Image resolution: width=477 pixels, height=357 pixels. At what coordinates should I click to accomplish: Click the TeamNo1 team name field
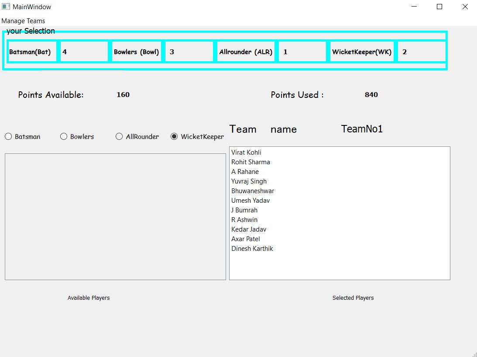[362, 128]
